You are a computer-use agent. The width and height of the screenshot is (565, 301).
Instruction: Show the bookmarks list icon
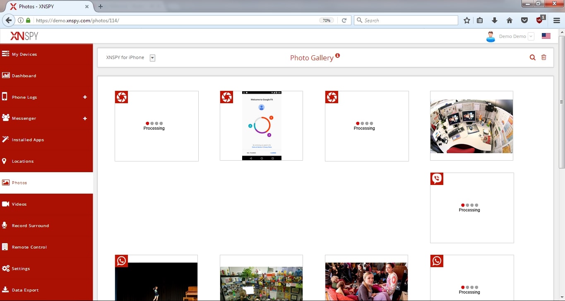(480, 20)
